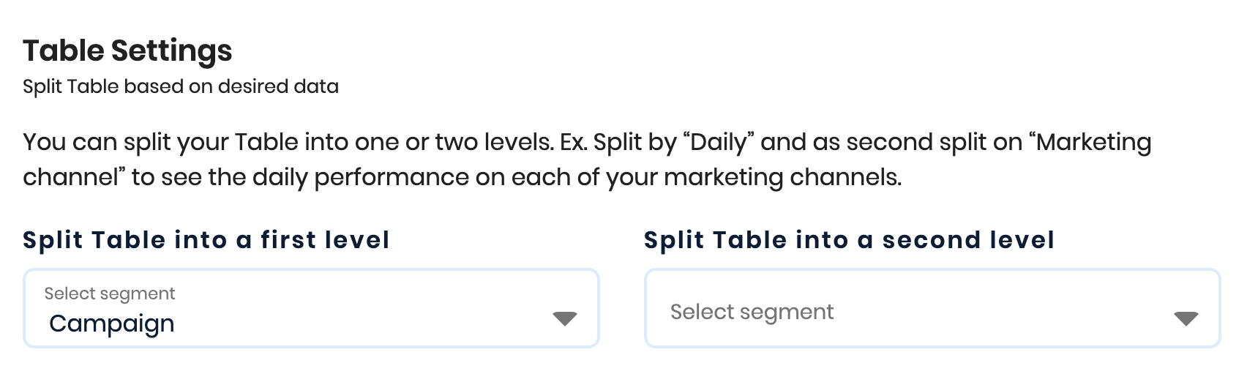
Task: Click the subtitle "Split Table based on desired data"
Action: [x=181, y=86]
